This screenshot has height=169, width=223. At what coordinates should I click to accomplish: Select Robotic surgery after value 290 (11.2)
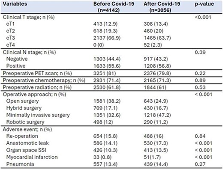pos(156,122)
